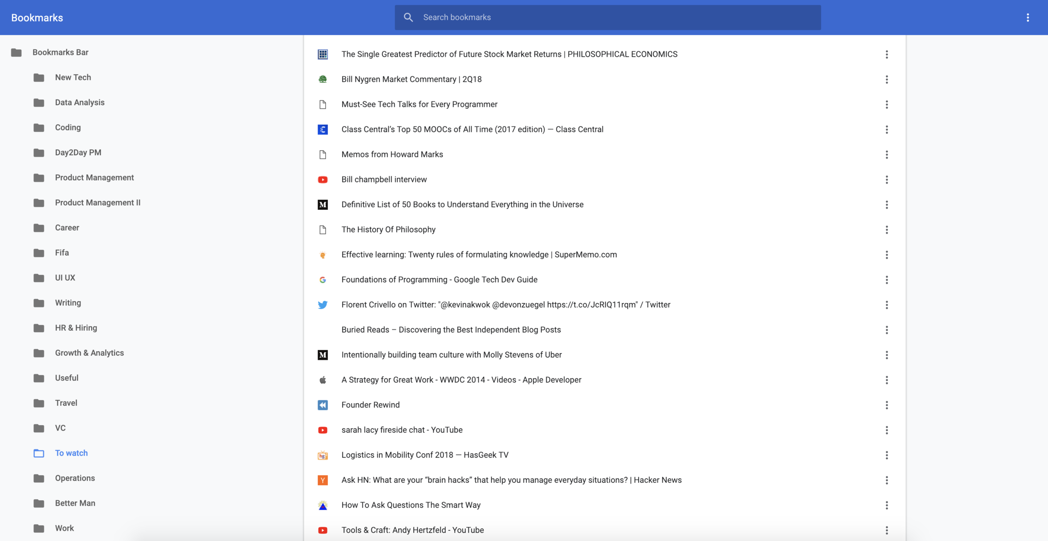Focus the Search bookmarks field
Viewport: 1048px width, 541px height.
pos(610,17)
